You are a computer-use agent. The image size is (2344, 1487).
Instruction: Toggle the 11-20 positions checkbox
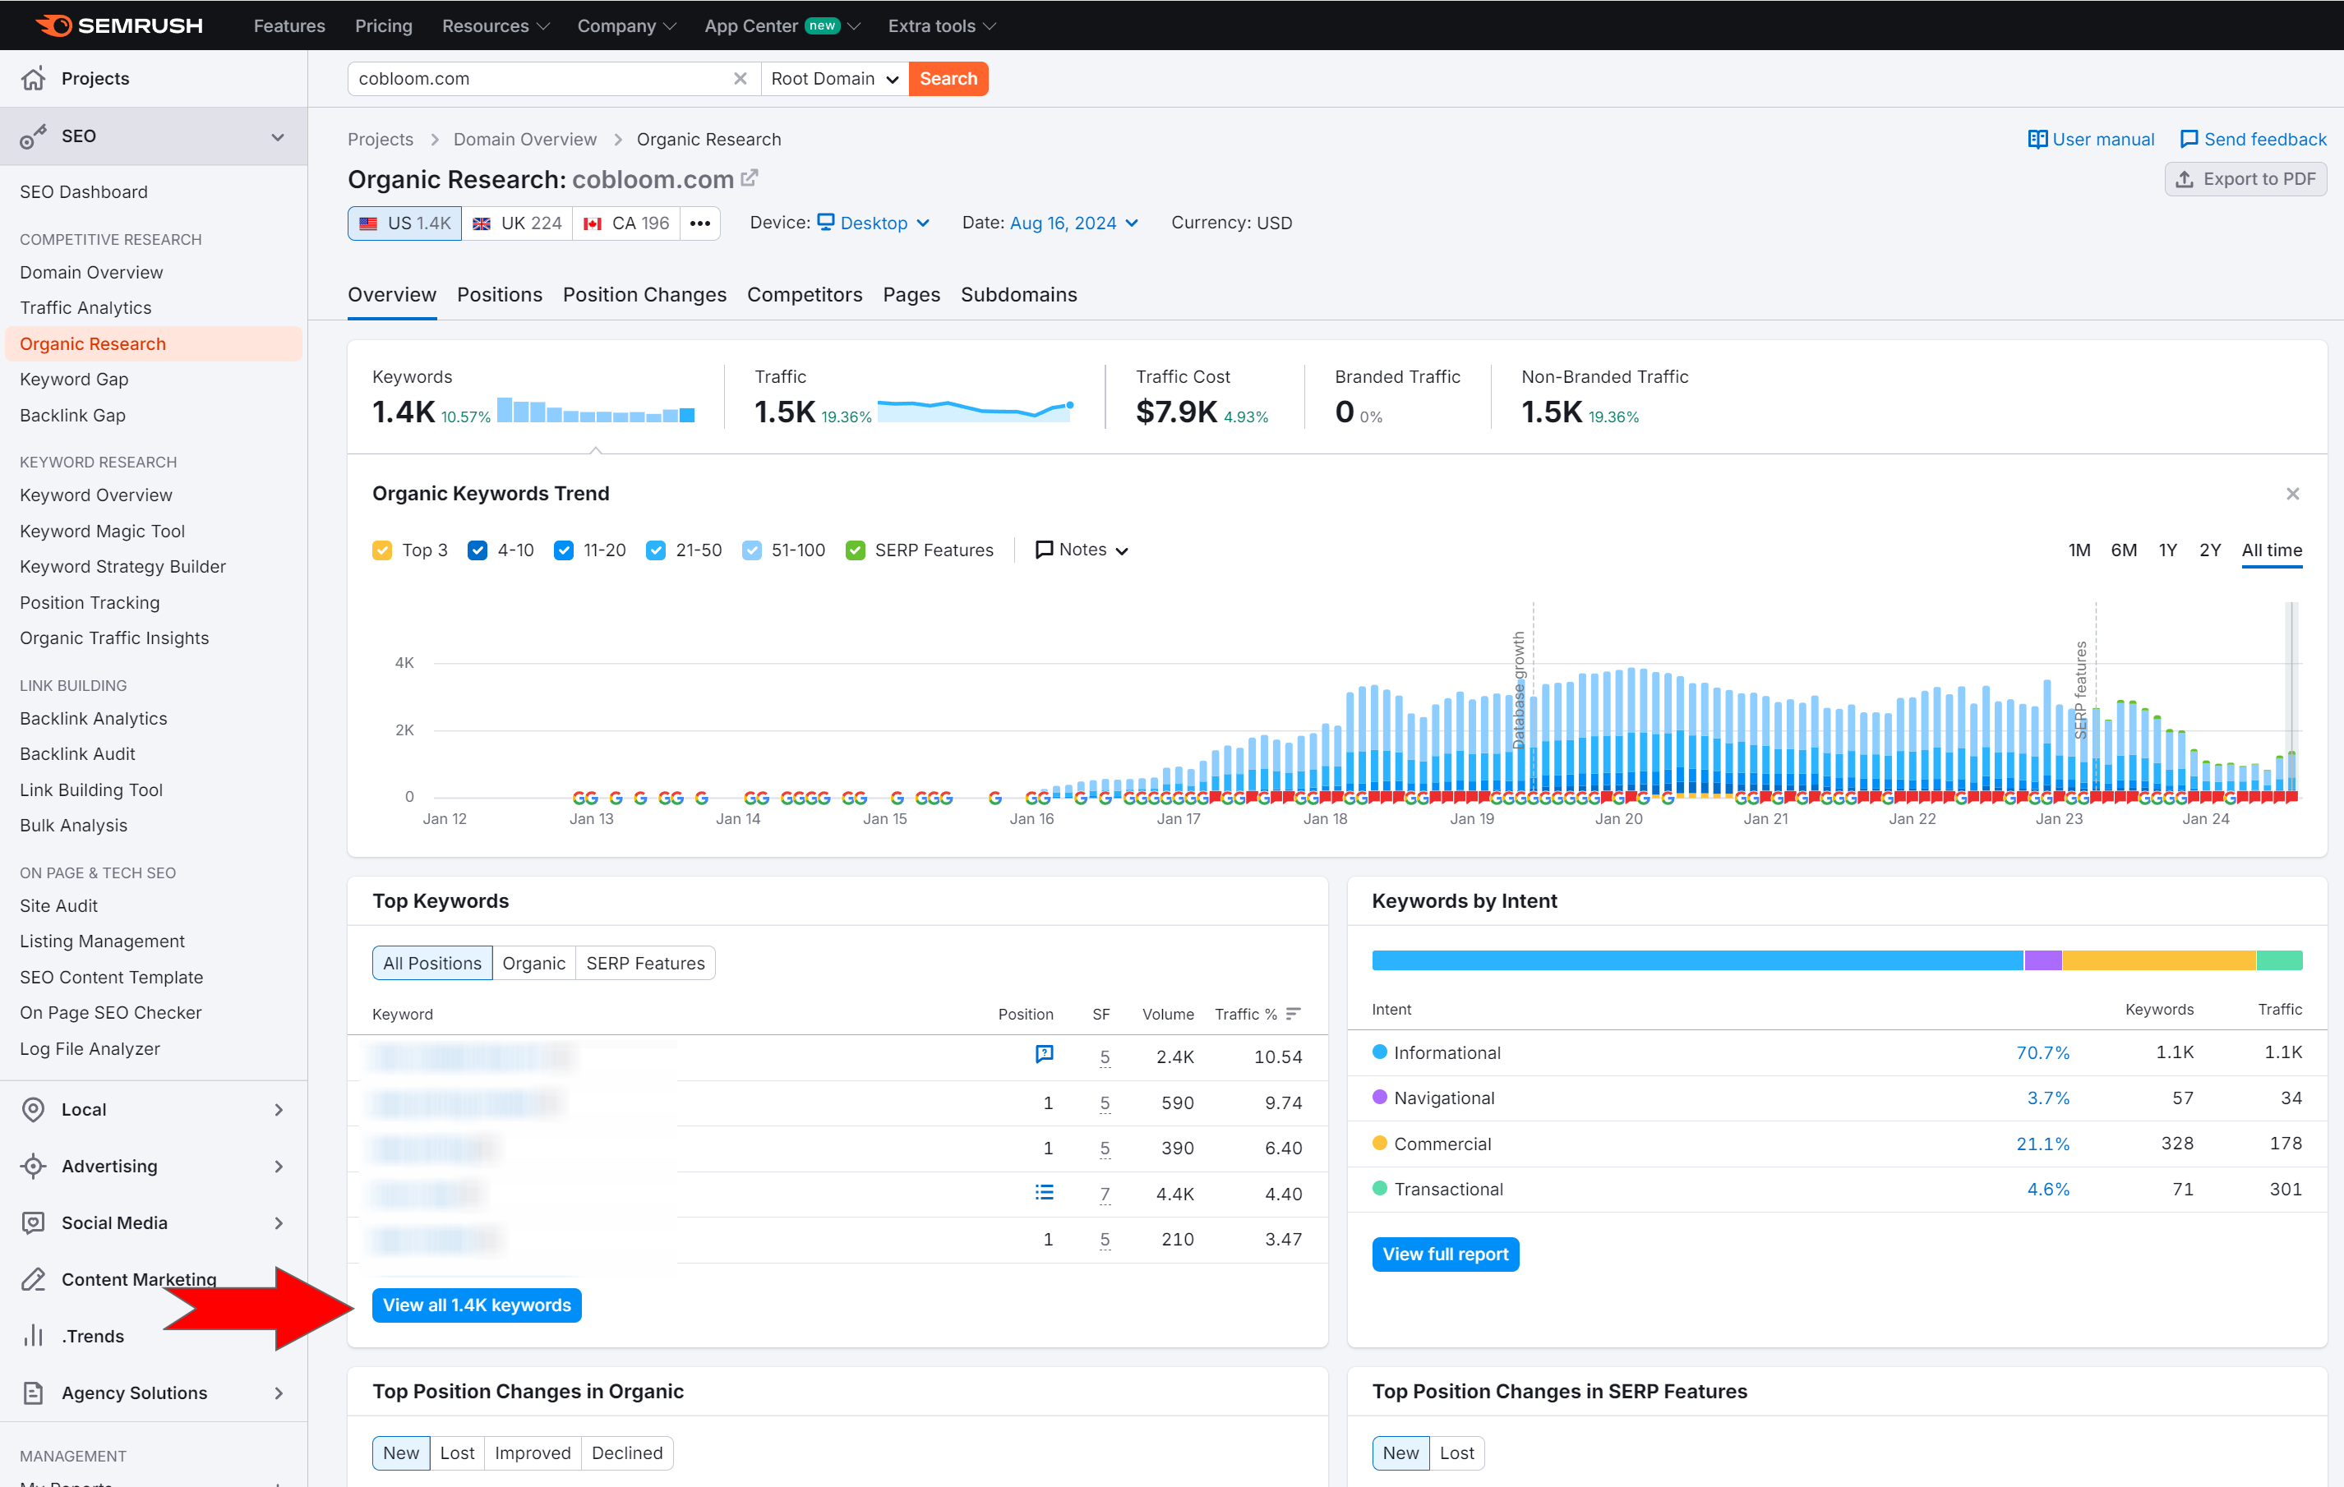(564, 550)
